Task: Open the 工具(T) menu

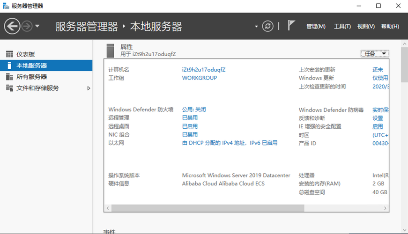Action: pos(342,27)
